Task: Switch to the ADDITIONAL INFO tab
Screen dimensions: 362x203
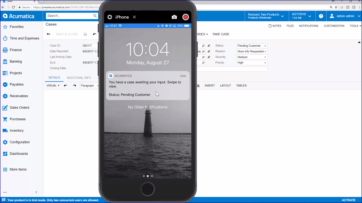Action: 79,78
